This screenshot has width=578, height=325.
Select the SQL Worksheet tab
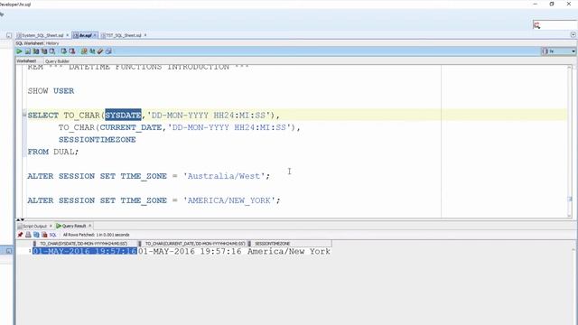click(30, 43)
